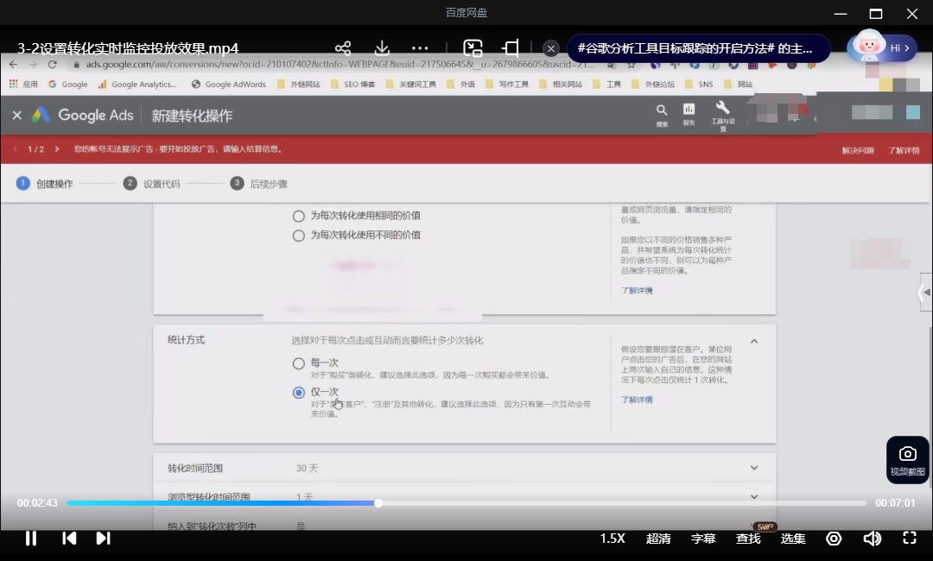Click the video progress bar handle
The width and height of the screenshot is (933, 561).
(378, 503)
